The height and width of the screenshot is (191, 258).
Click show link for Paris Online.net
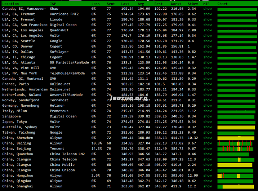tap(208, 84)
